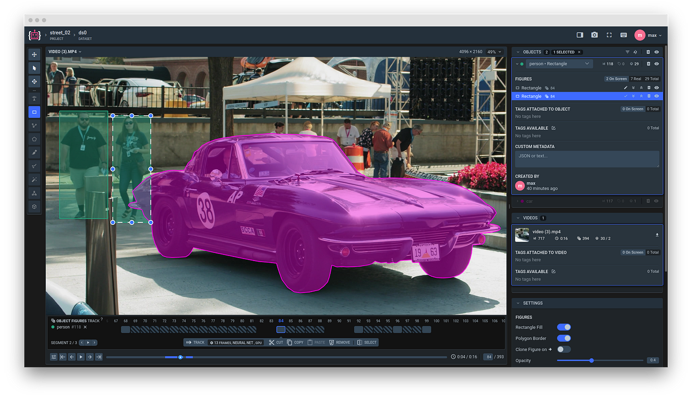
Task: Click the Opacity slider in Settings
Action: click(x=591, y=360)
